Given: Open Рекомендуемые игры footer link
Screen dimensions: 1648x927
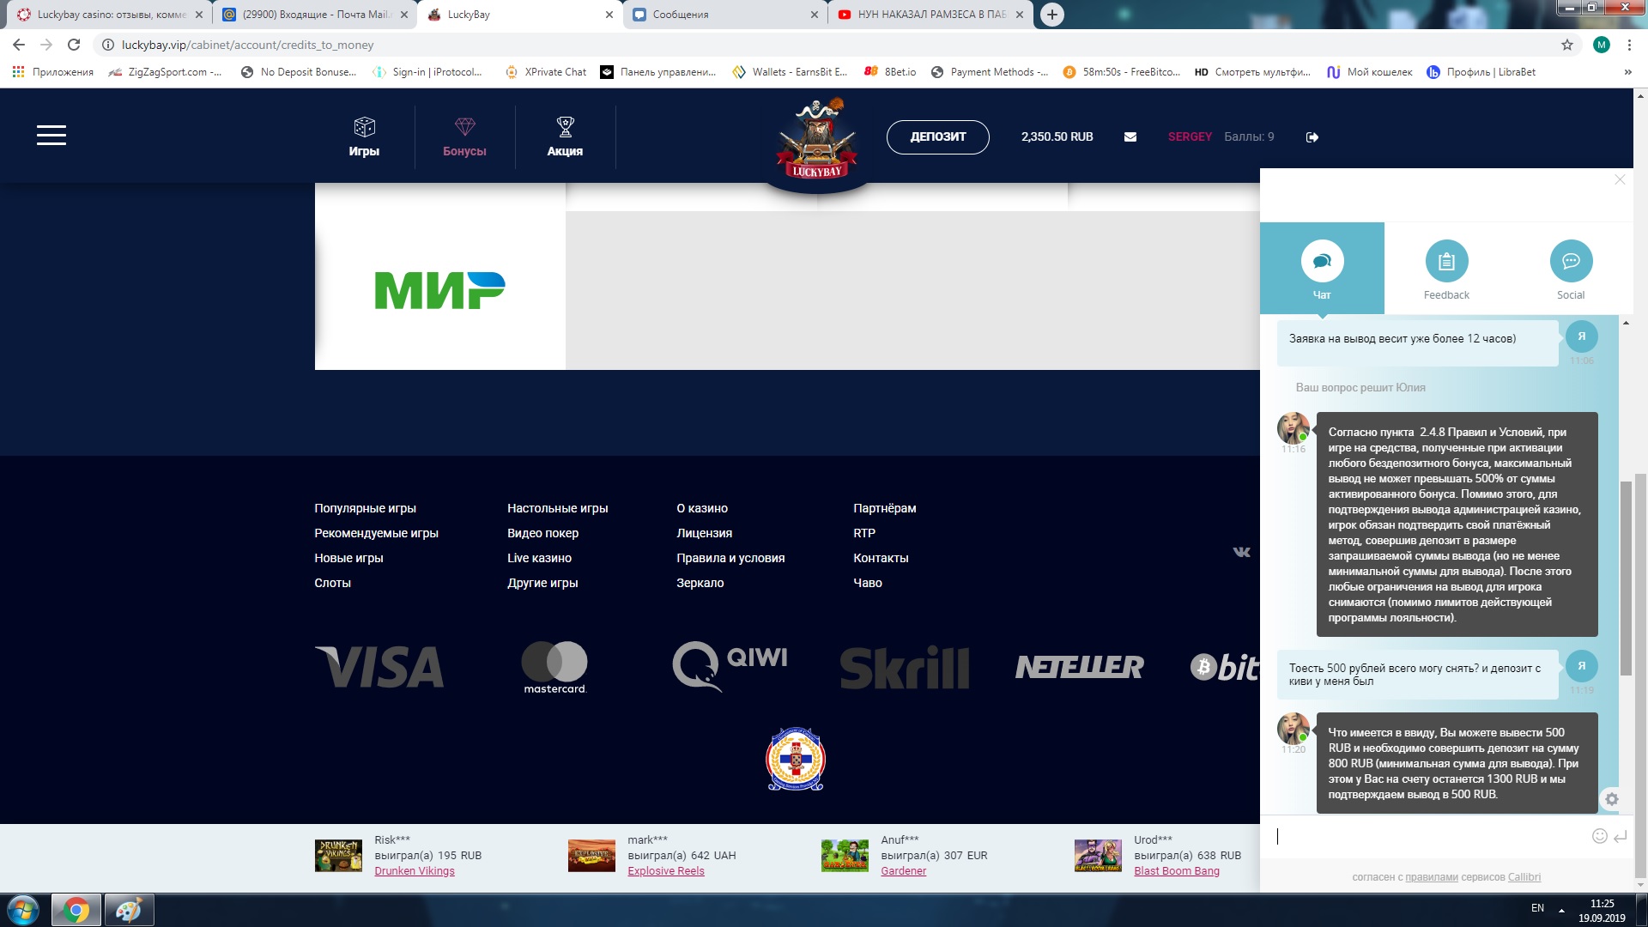Looking at the screenshot, I should pos(376,533).
